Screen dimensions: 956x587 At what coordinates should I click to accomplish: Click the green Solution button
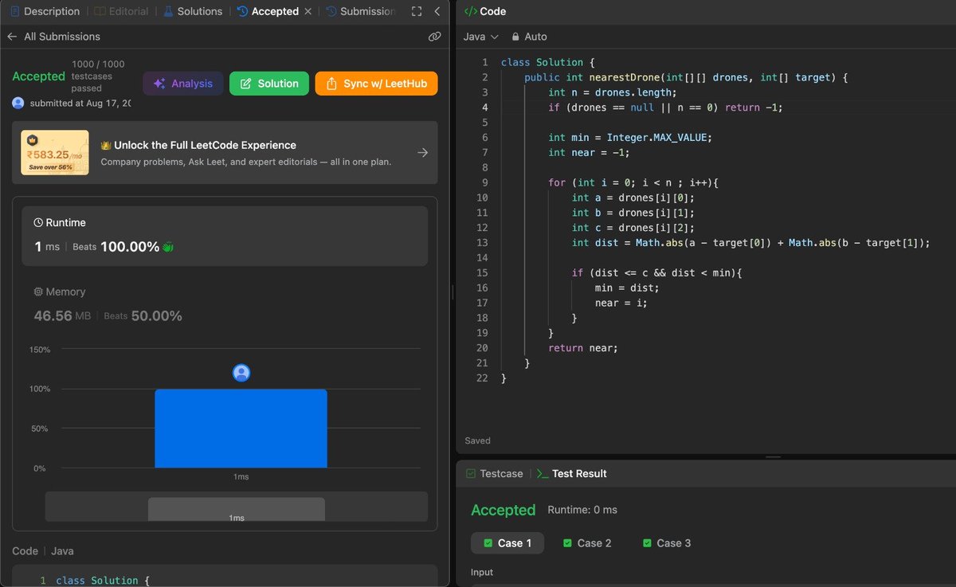click(269, 84)
